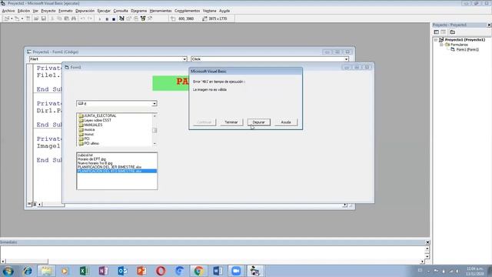Click the Visual Basic taskbar icon
Viewport: 492px width, 277px height.
point(255,271)
